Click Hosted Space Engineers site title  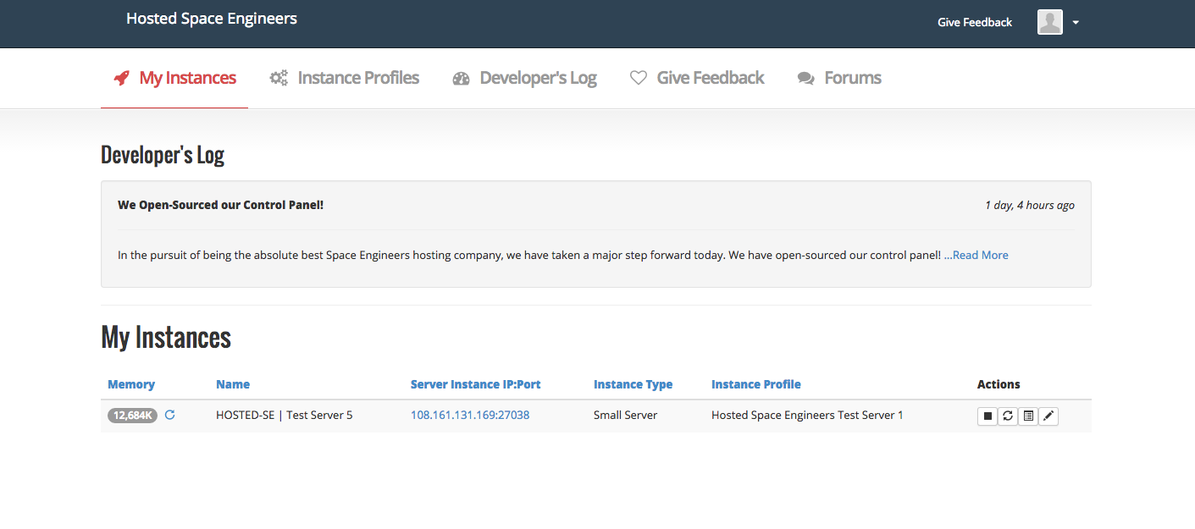[212, 19]
